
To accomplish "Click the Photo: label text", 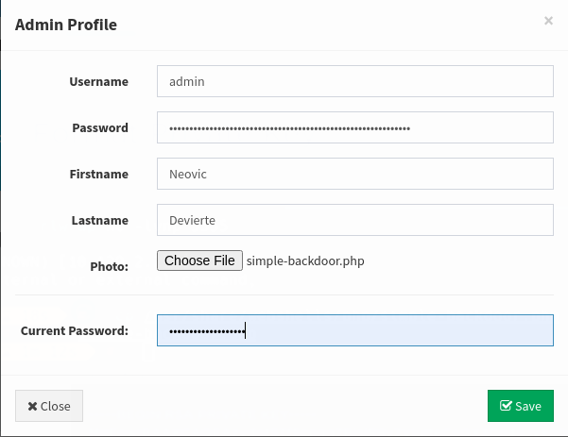I will (109, 267).
